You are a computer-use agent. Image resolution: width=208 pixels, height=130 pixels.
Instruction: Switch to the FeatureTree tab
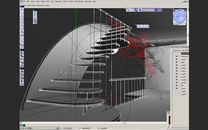[x=177, y=50]
